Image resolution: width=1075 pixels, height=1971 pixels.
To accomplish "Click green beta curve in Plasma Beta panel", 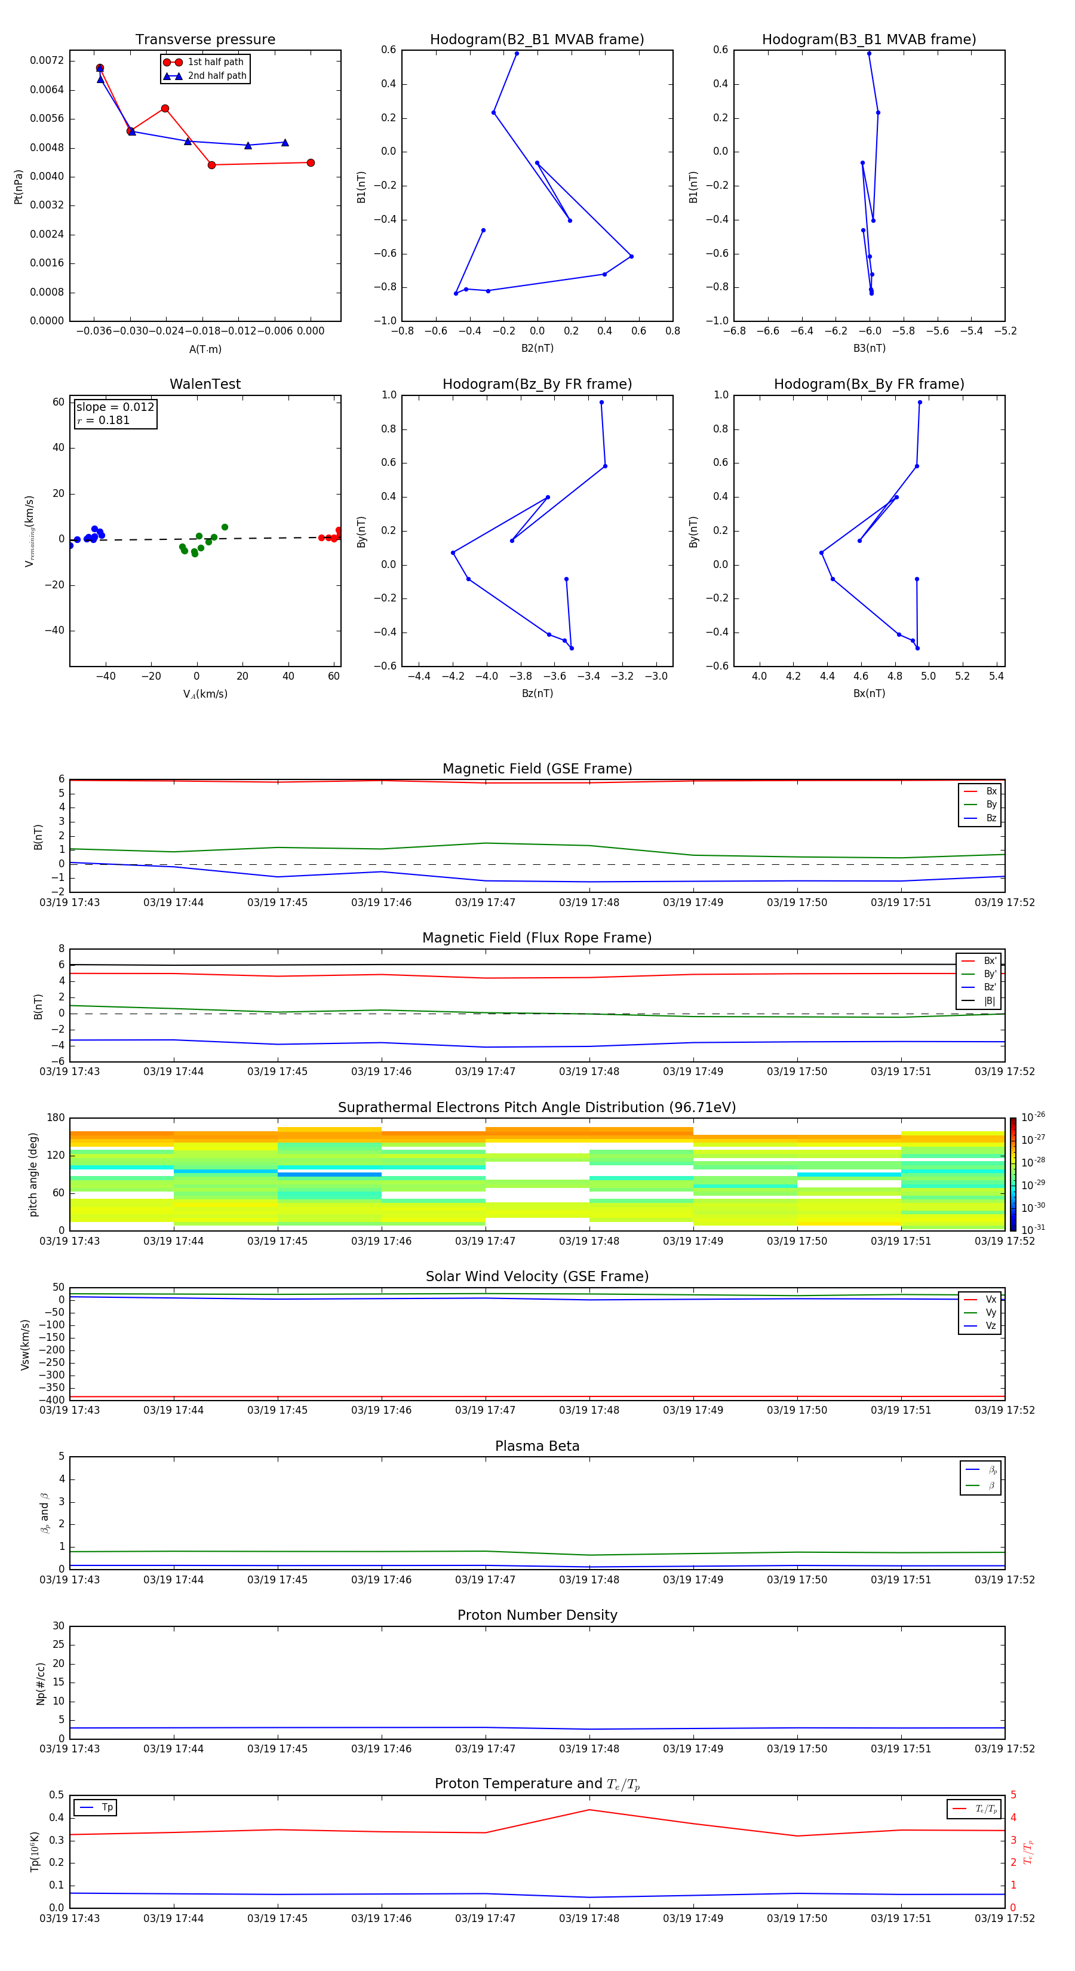I will click(537, 1552).
